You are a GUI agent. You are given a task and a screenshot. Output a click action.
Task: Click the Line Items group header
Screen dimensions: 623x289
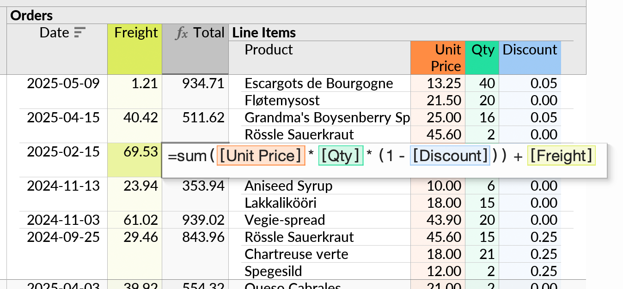click(264, 33)
